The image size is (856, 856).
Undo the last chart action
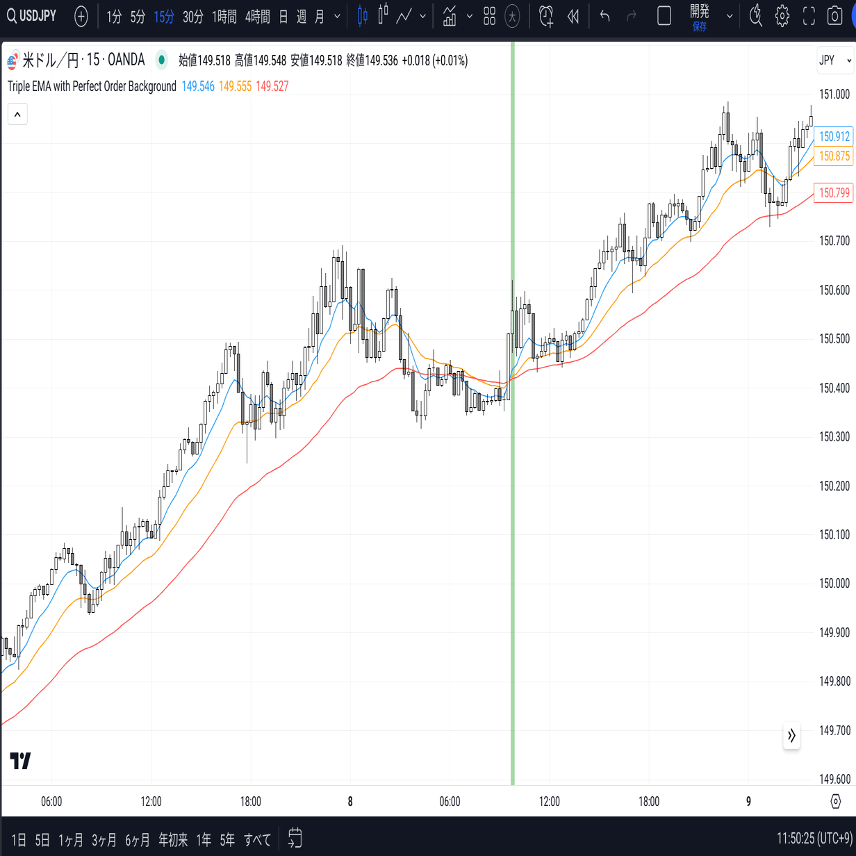coord(605,16)
